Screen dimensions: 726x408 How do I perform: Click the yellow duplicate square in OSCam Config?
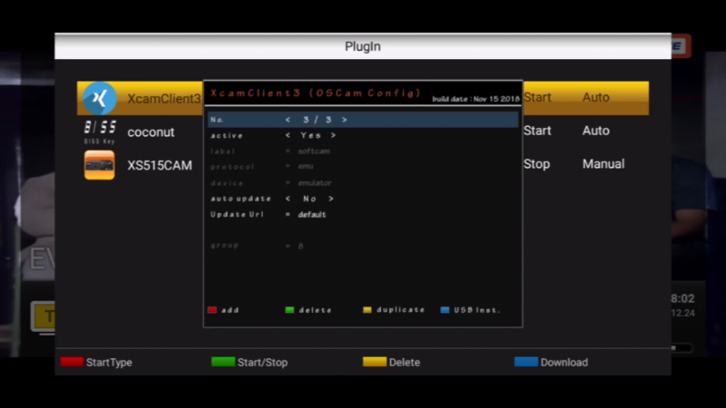tap(368, 310)
